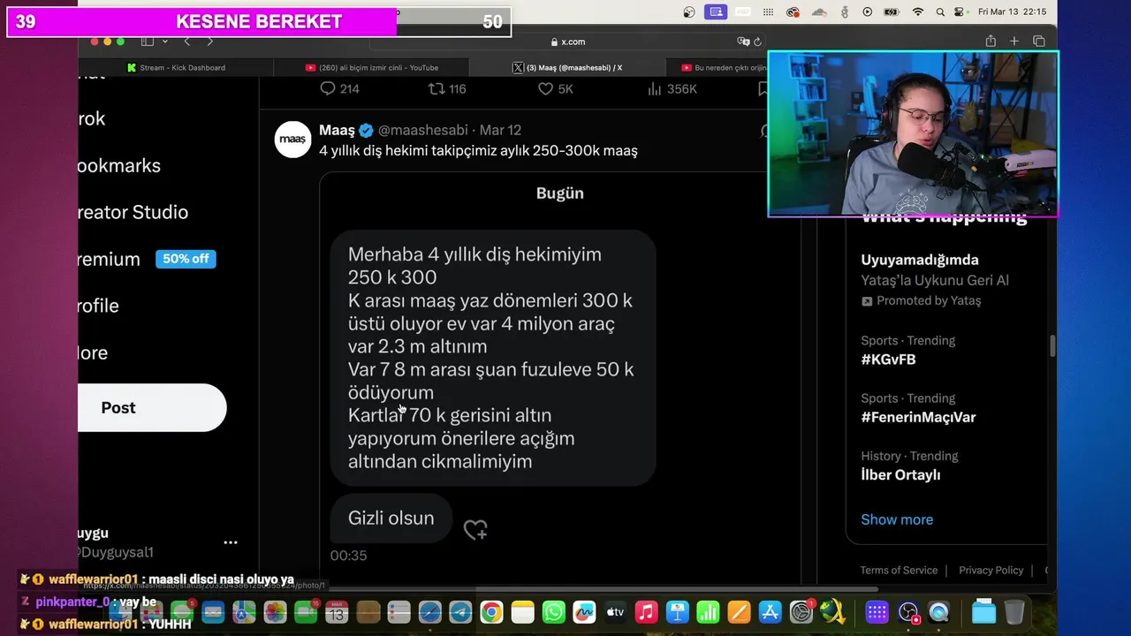The width and height of the screenshot is (1131, 636).
Task: Open the Trash in the dock
Action: pyautogui.click(x=1014, y=612)
